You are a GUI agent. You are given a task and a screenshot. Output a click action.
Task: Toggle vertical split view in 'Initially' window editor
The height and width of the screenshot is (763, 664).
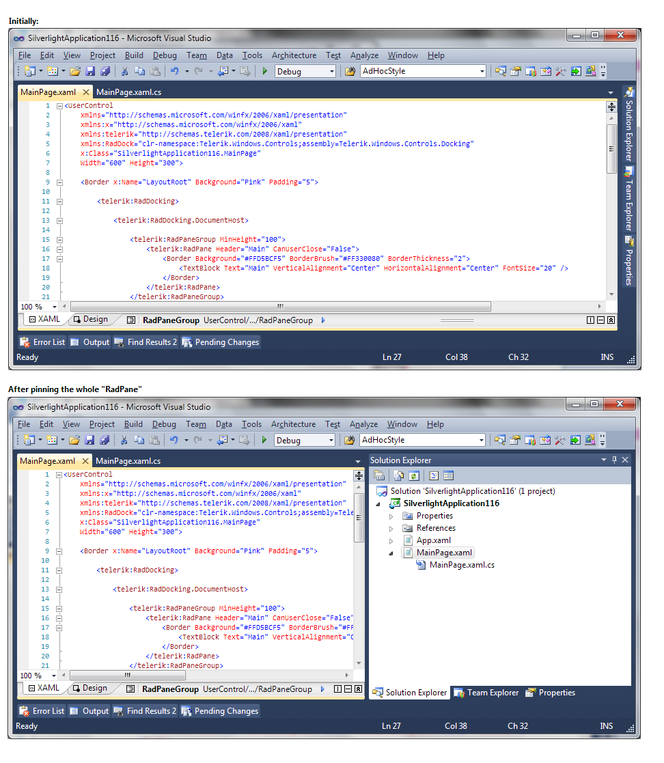click(590, 320)
